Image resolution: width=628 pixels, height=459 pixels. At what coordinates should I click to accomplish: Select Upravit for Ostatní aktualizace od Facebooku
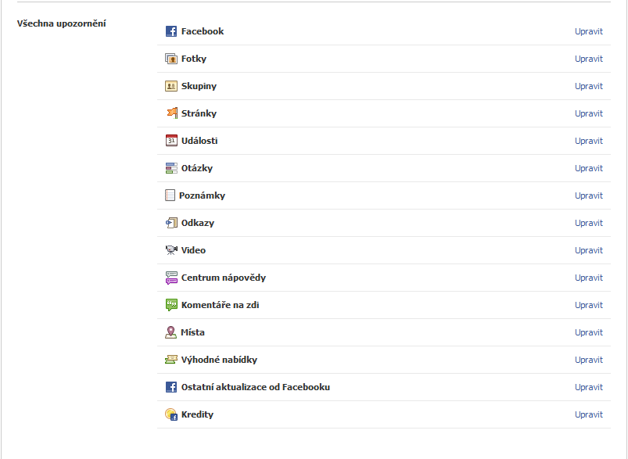tap(589, 387)
